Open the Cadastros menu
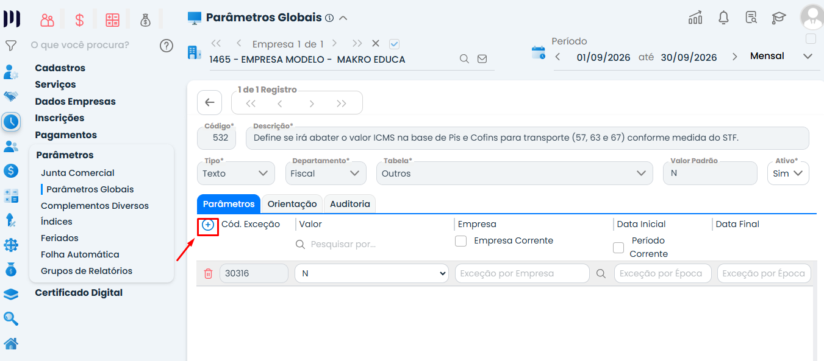The height and width of the screenshot is (361, 824). [60, 68]
